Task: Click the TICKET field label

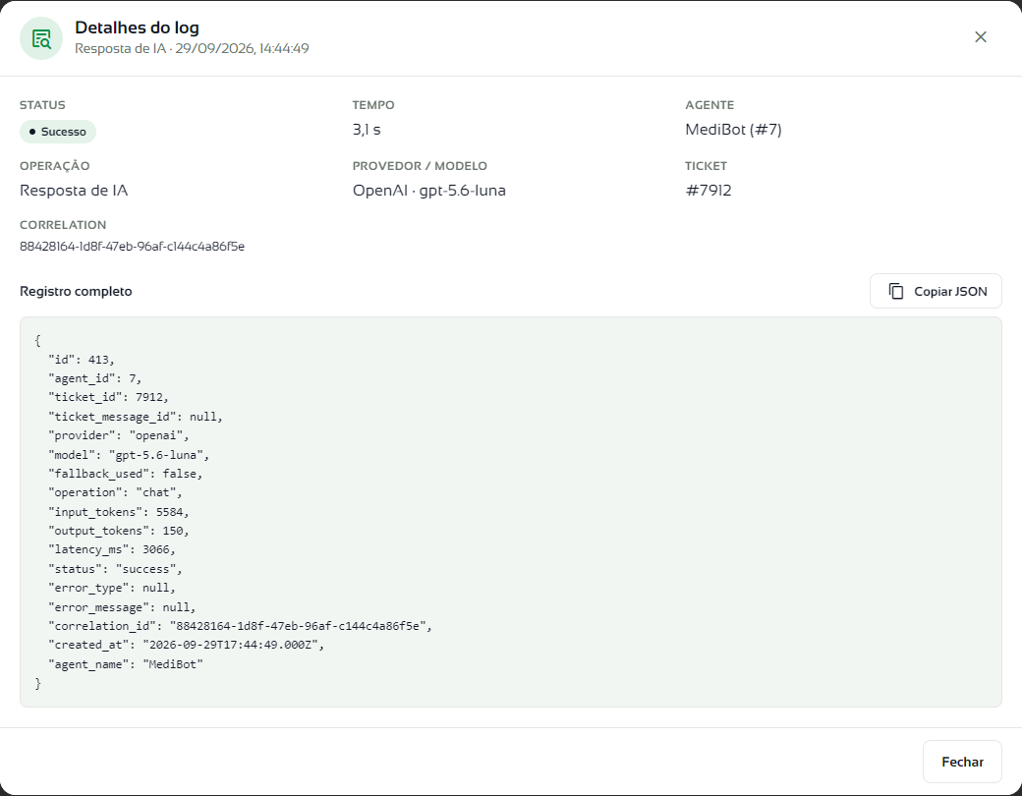Action: [706, 166]
